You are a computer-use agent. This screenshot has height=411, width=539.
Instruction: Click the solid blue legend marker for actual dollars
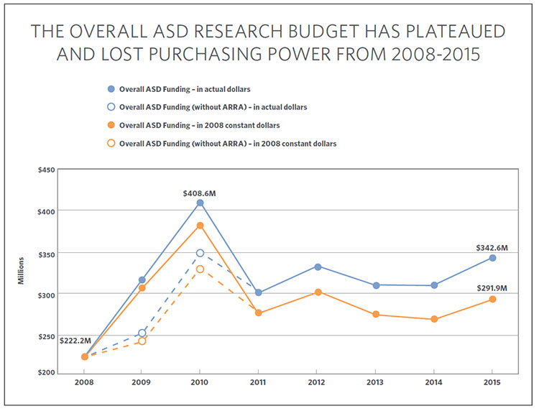tap(109, 88)
